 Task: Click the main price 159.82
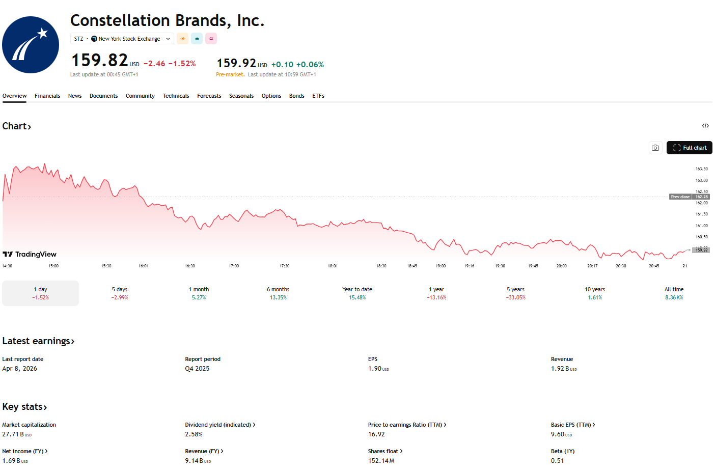pyautogui.click(x=99, y=60)
